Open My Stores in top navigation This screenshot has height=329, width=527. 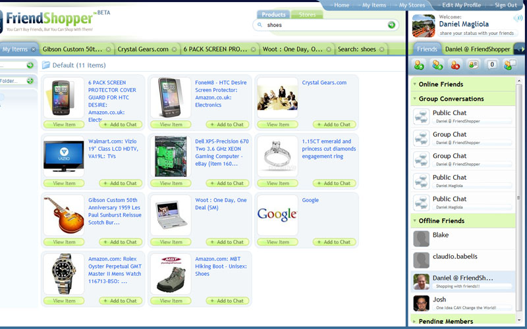412,5
